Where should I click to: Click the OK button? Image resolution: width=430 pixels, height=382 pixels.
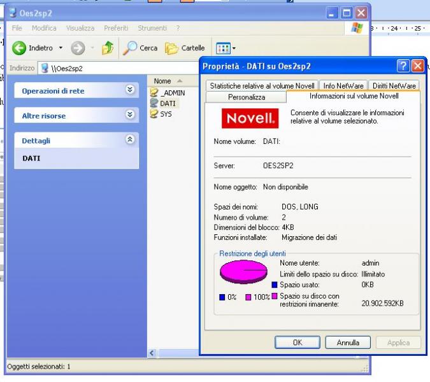pos(297,343)
